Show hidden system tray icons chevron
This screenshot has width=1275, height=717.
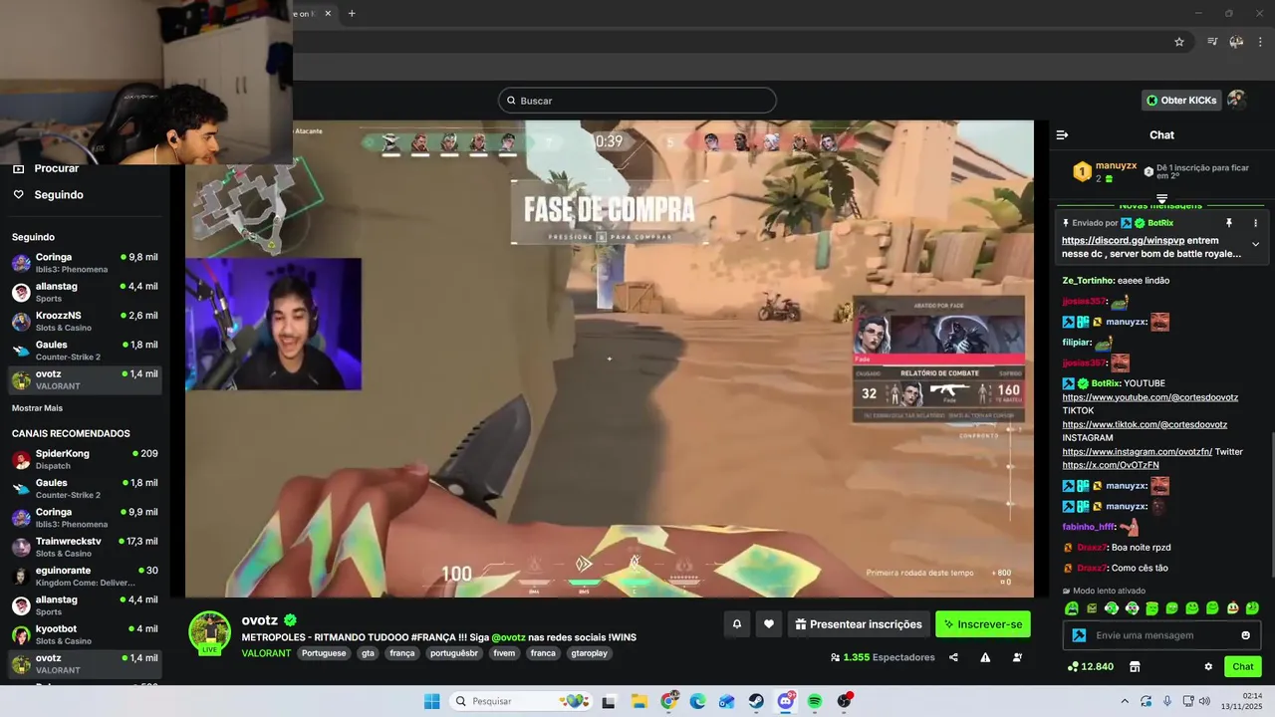click(1125, 701)
